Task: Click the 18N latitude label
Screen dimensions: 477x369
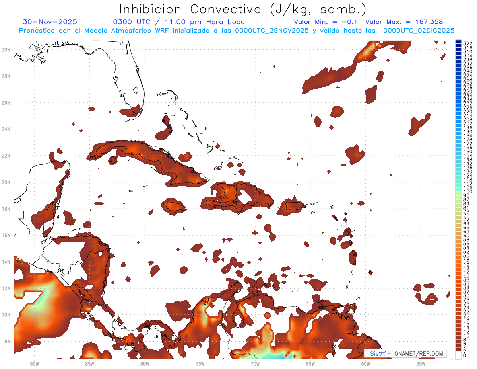Action: [6, 209]
